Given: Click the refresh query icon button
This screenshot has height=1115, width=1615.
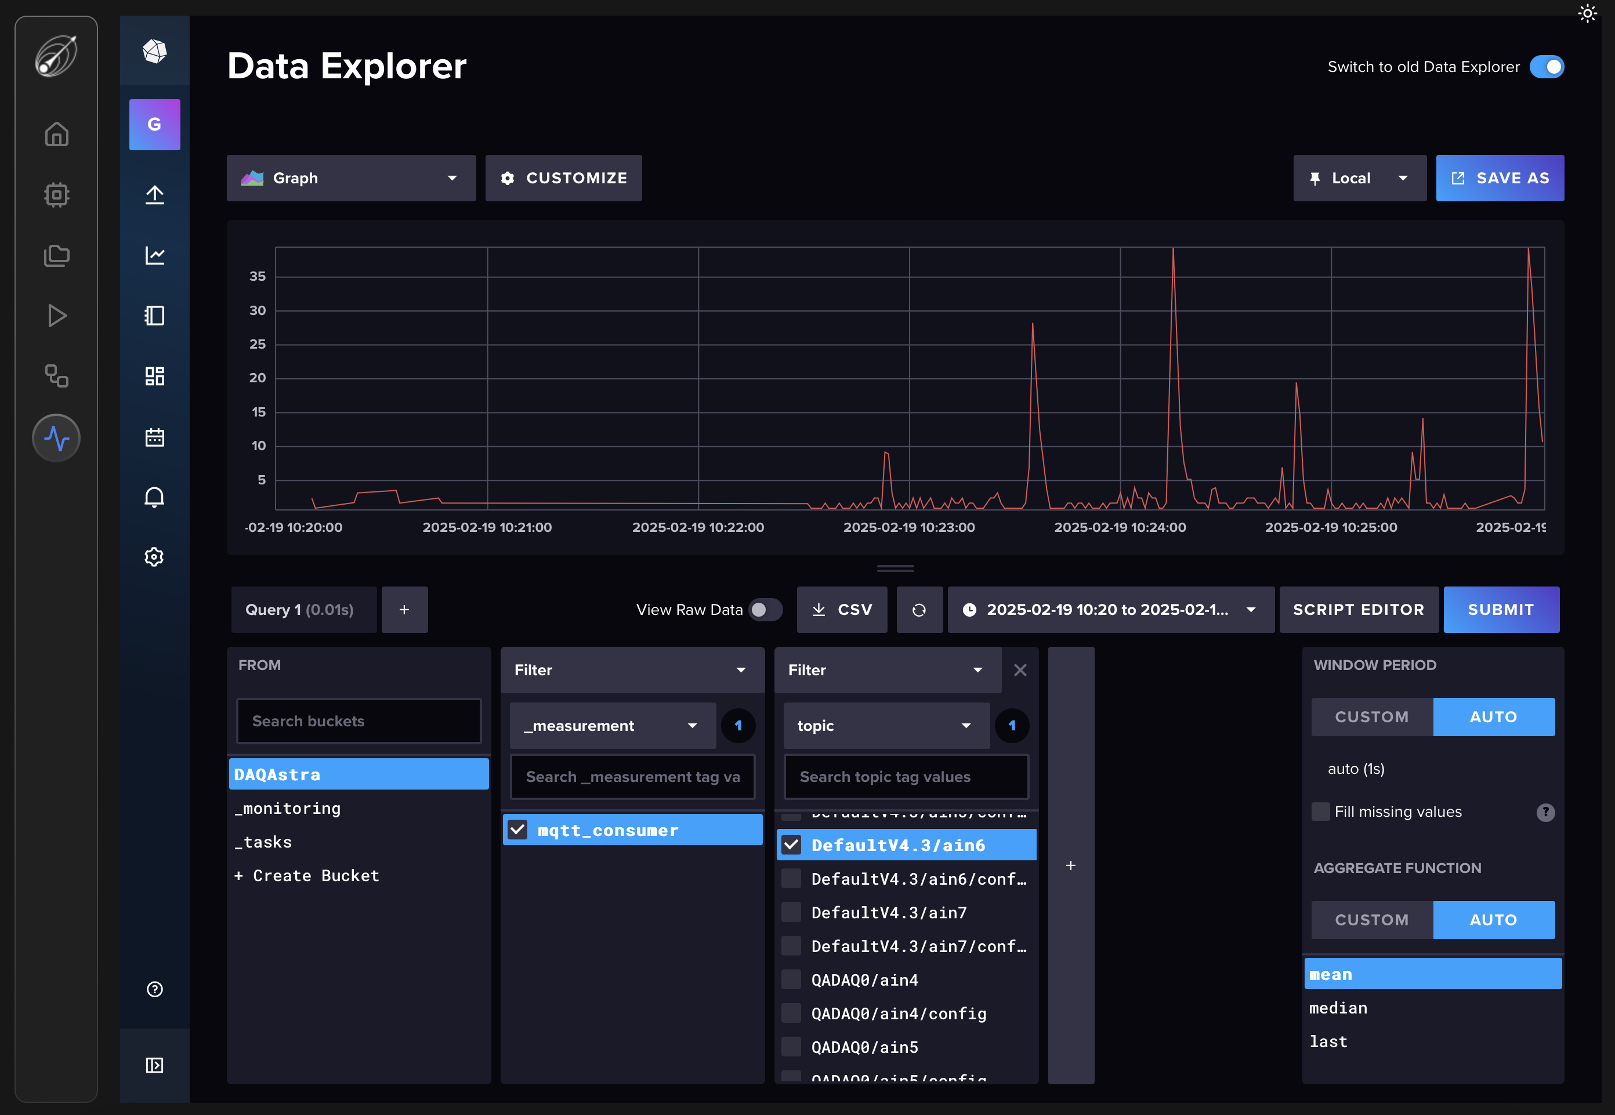Looking at the screenshot, I should (918, 610).
